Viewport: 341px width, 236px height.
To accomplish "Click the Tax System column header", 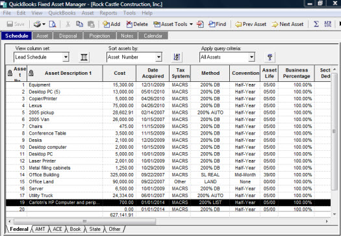I will pos(180,73).
